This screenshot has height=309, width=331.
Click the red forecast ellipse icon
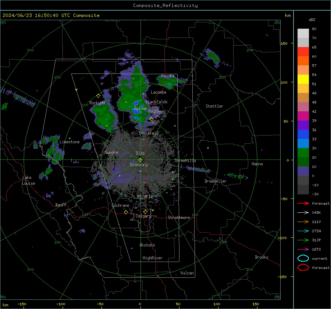tap(303, 267)
